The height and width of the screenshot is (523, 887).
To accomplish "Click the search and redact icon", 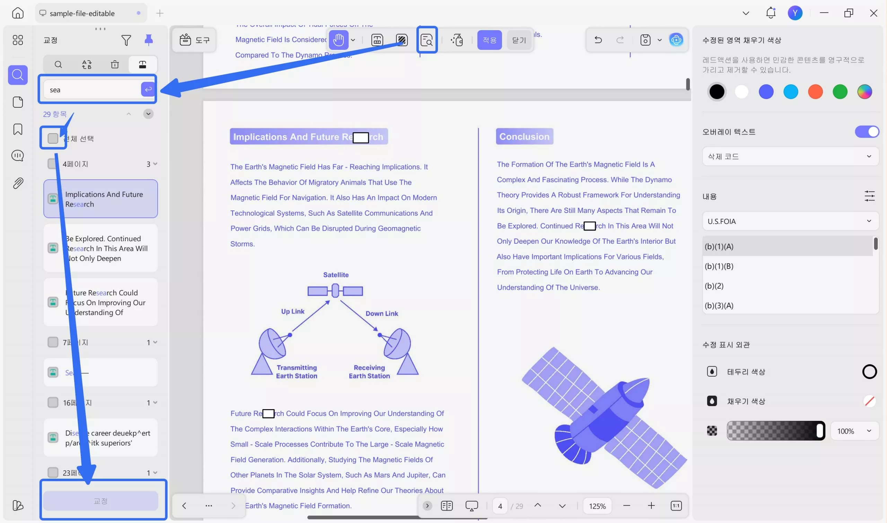I will coord(427,40).
